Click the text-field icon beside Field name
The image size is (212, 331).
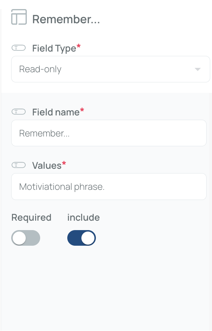click(18, 112)
